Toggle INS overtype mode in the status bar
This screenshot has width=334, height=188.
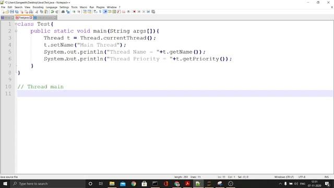(326, 177)
